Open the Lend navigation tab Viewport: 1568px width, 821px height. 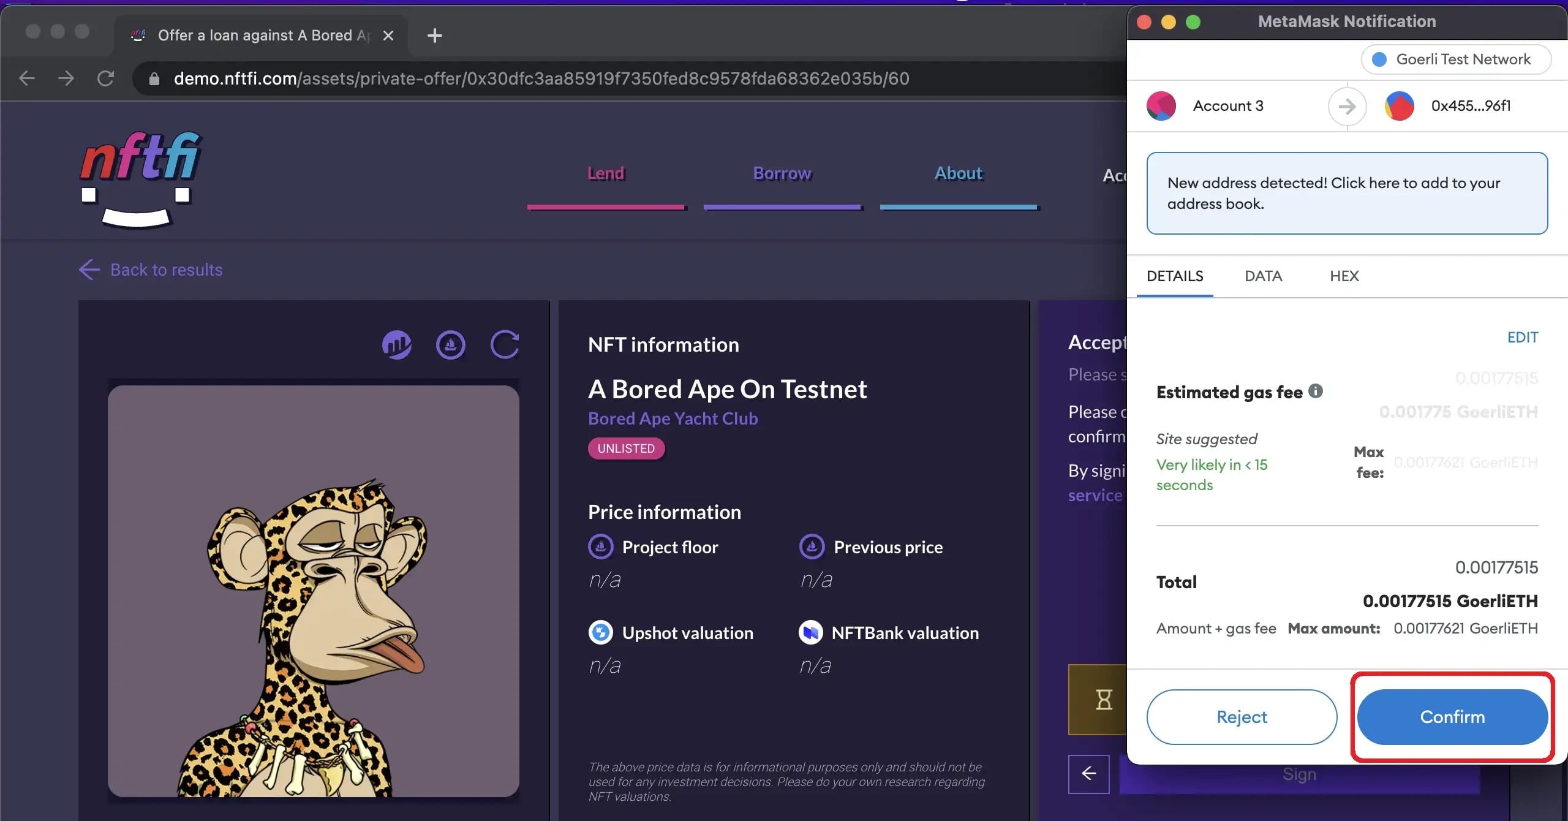pos(606,173)
